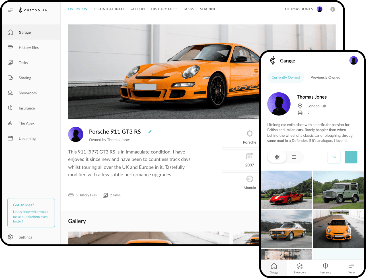
Task: Open Settings gear in sidebar
Action: tap(10, 237)
